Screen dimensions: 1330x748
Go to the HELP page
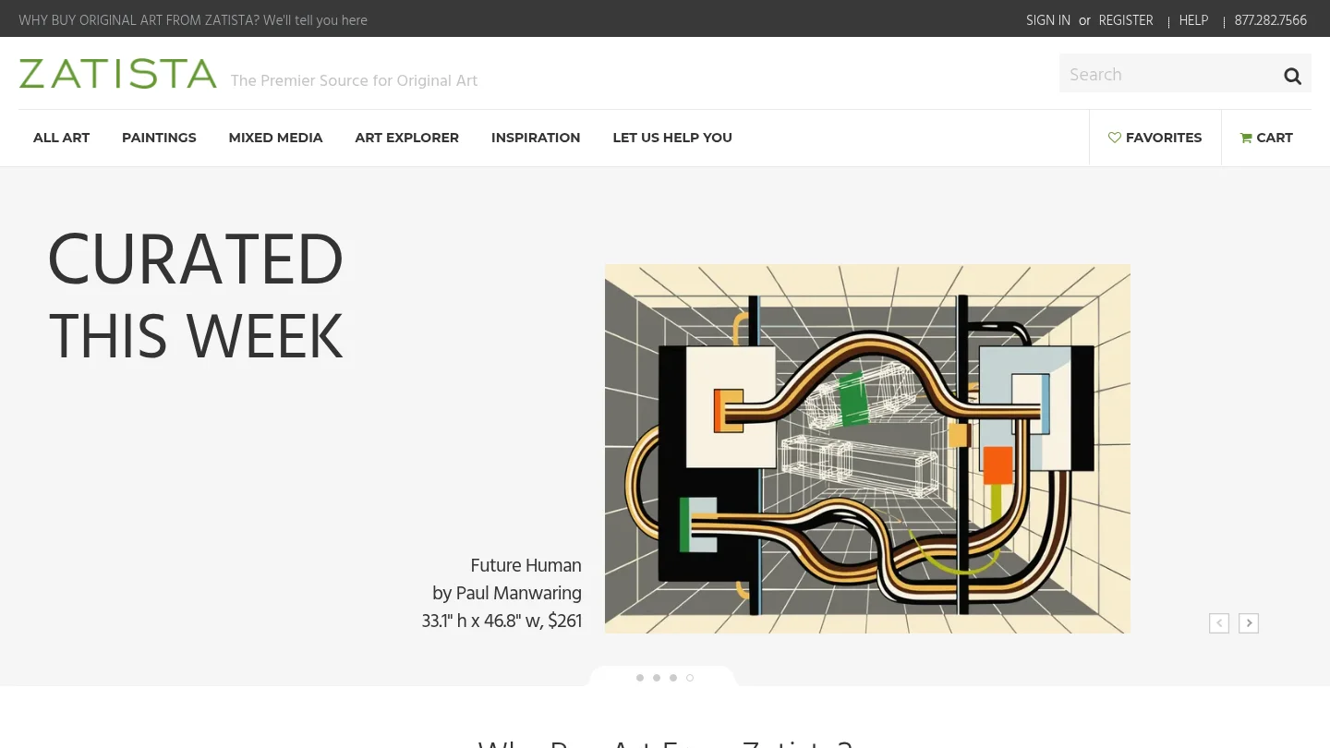tap(1193, 20)
